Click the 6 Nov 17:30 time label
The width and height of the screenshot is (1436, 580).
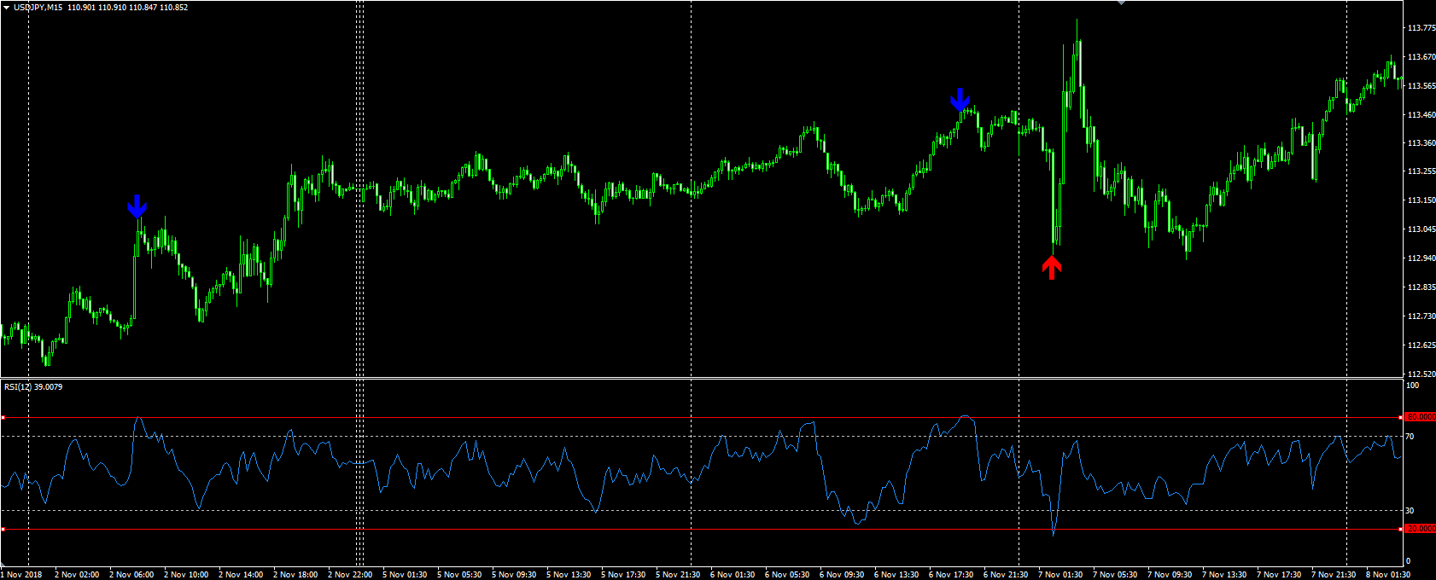coord(951,575)
